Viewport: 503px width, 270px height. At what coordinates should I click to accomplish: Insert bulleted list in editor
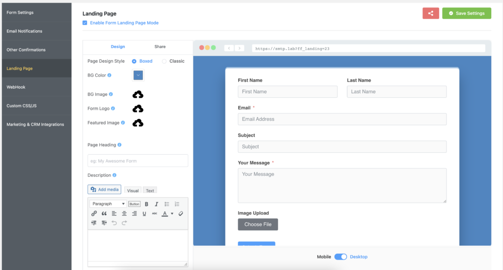[x=167, y=204]
